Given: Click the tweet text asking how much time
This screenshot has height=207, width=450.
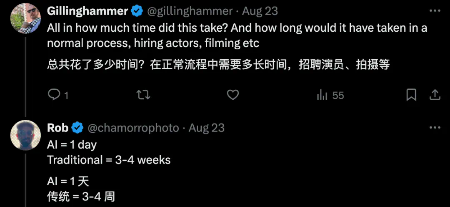Looking at the screenshot, I should (x=237, y=35).
